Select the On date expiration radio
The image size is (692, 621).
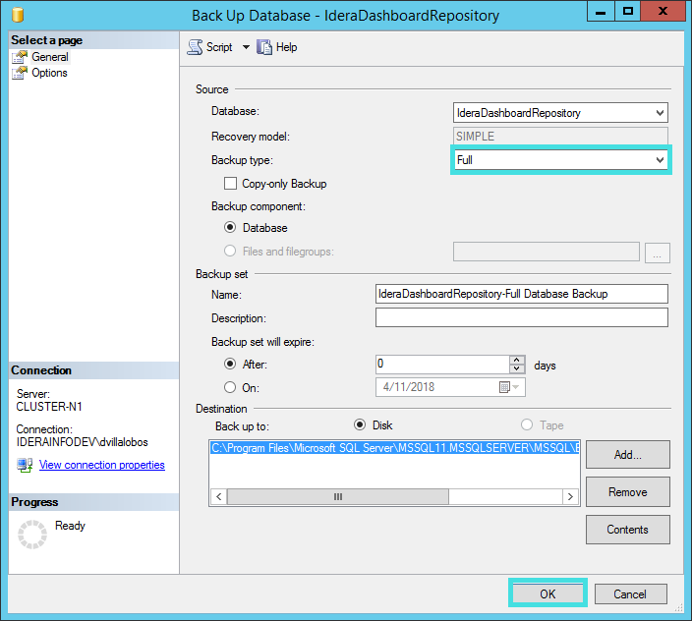230,387
